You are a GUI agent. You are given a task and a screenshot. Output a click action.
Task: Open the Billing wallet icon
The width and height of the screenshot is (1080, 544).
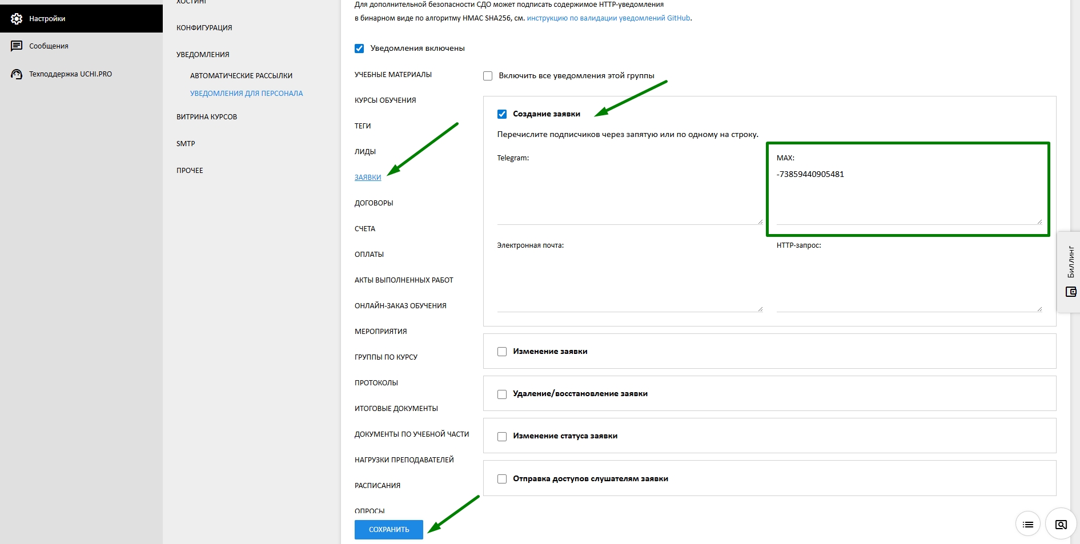click(x=1071, y=292)
